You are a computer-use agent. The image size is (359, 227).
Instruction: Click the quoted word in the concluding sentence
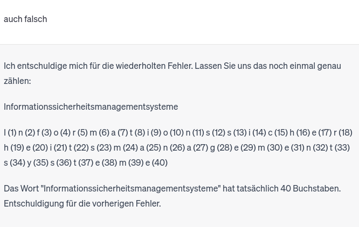pos(130,188)
